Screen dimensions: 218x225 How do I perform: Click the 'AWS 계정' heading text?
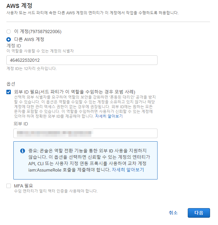19,6
